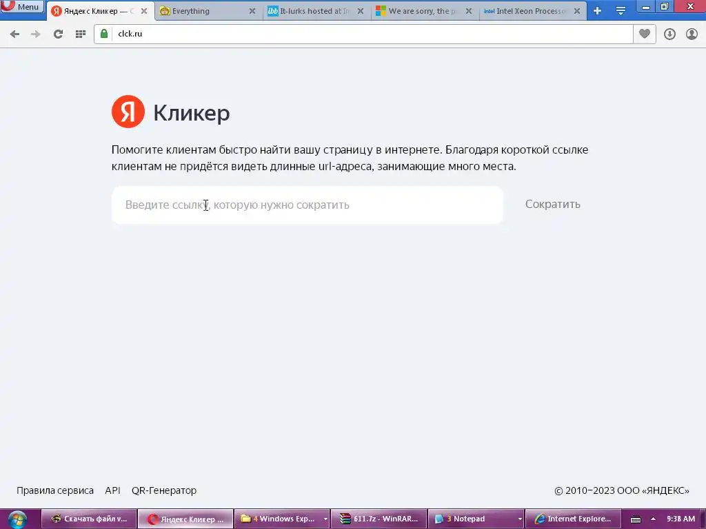Add page to bookmarks with heart icon
Image resolution: width=706 pixels, height=529 pixels.
(x=645, y=34)
